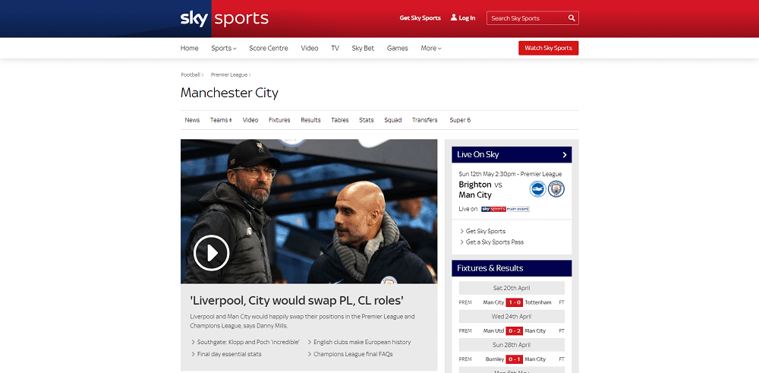The width and height of the screenshot is (759, 373).
Task: Open the Fixtures tab
Action: click(279, 120)
